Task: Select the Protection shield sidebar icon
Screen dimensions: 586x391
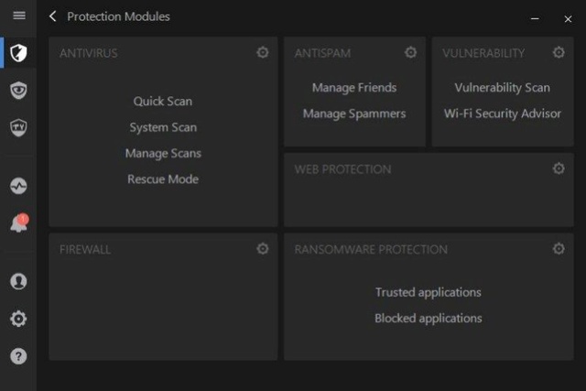Action: tap(18, 53)
